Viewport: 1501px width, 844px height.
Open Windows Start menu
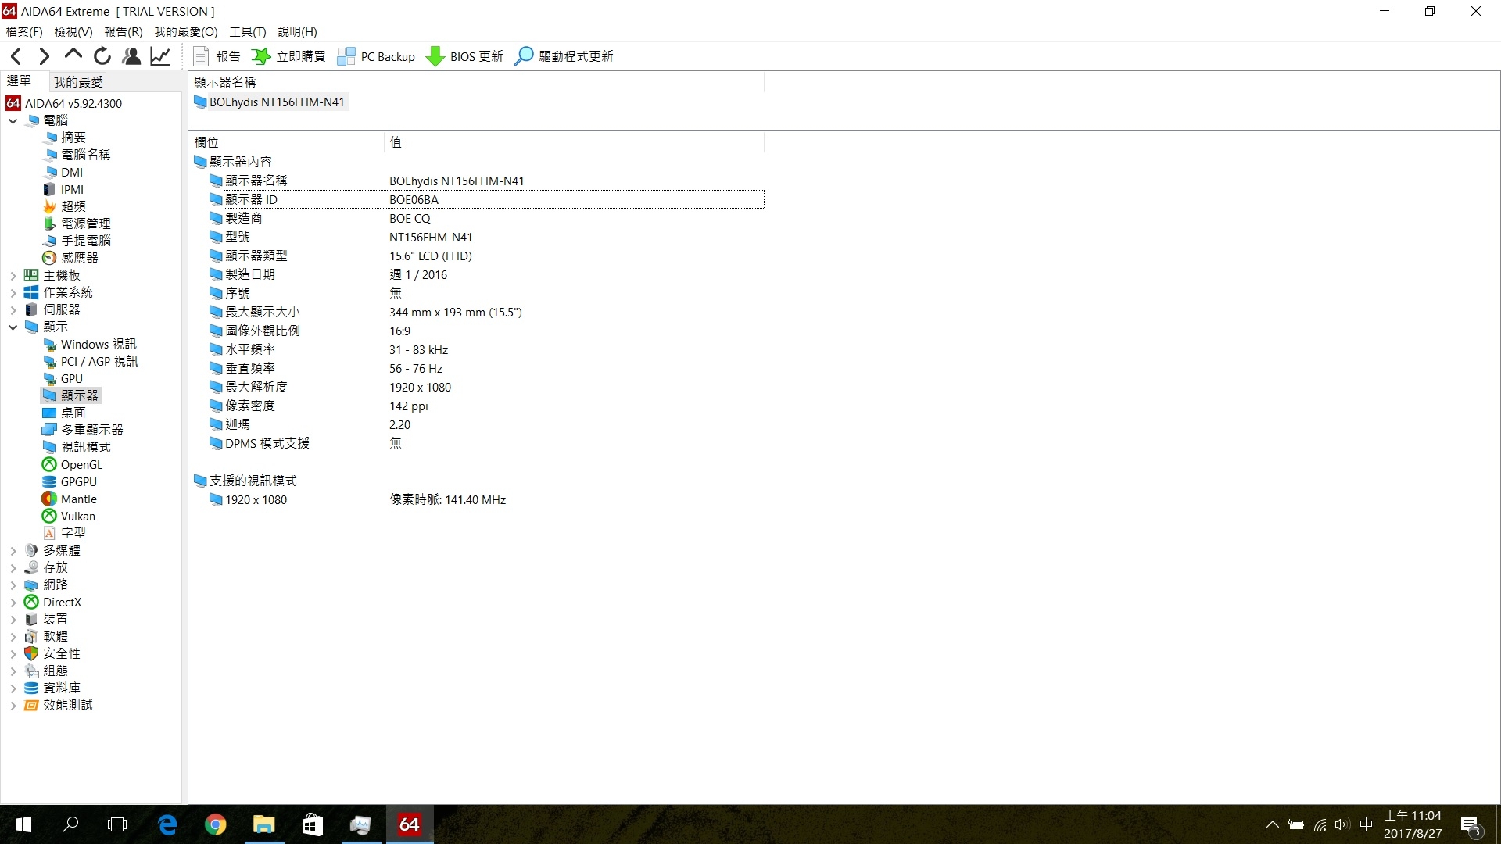pos(23,824)
